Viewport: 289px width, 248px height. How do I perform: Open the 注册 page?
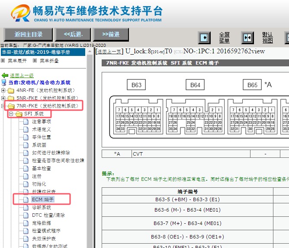[37, 176]
